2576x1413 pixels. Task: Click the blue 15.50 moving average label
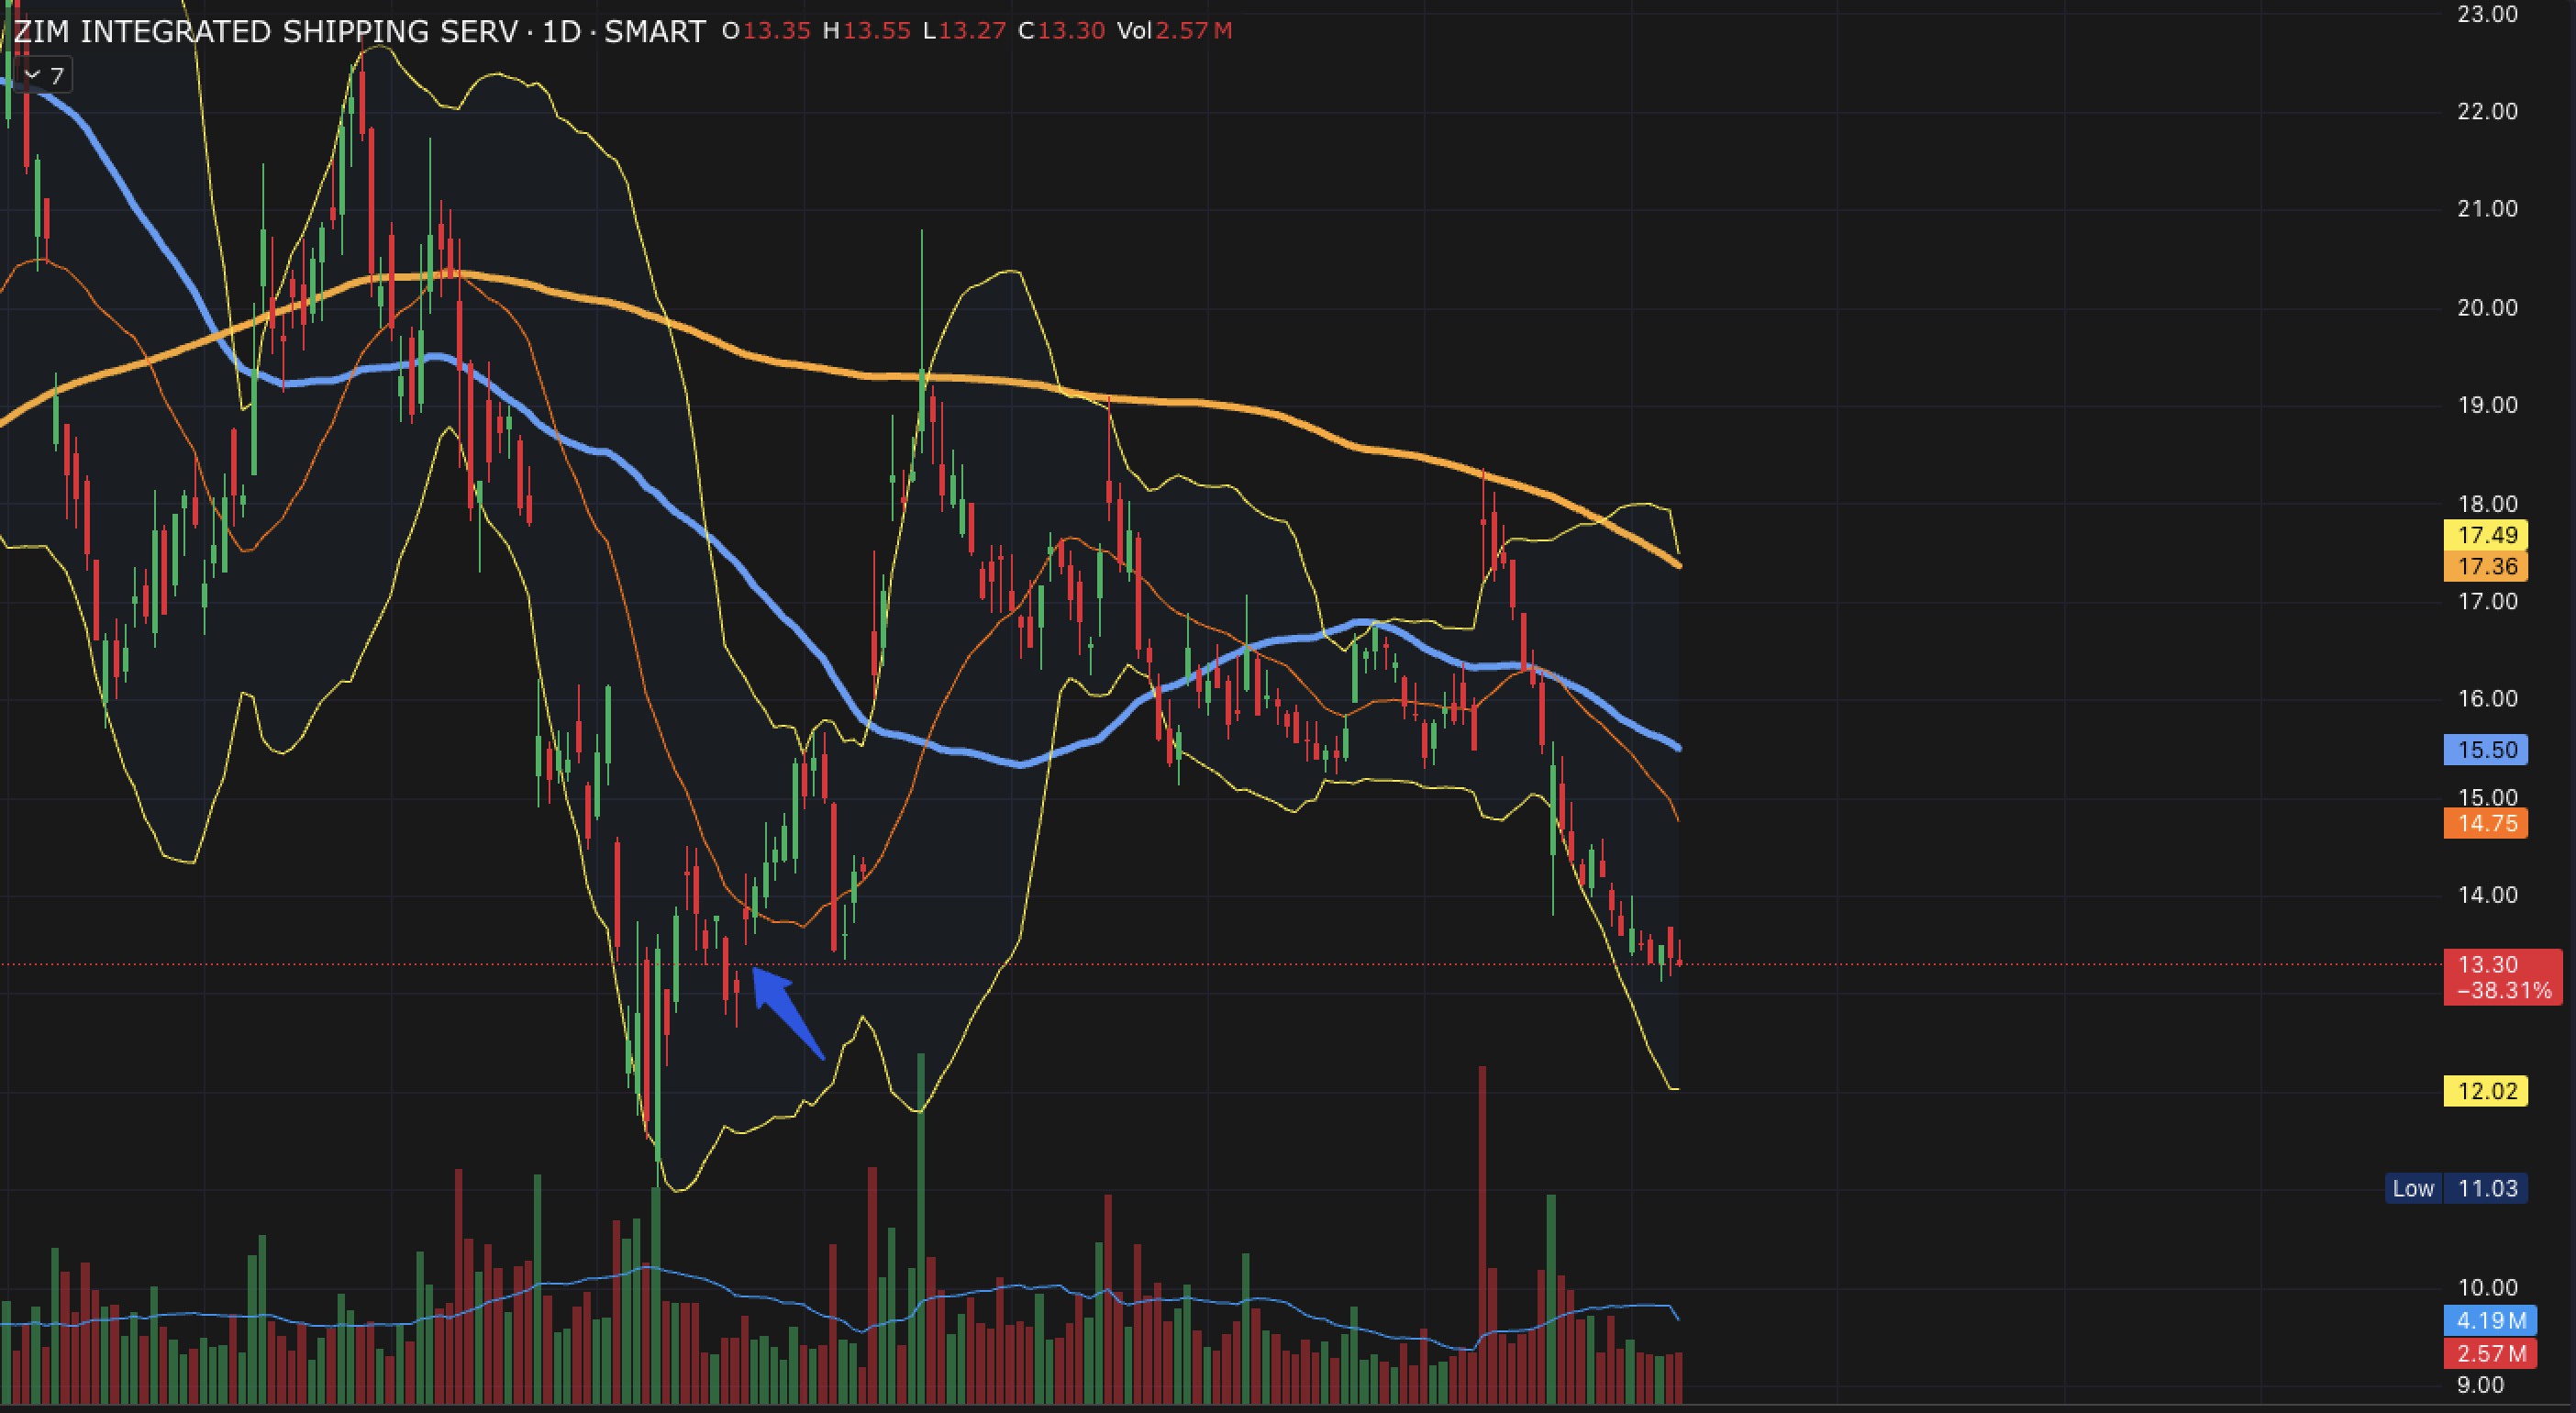[2486, 750]
